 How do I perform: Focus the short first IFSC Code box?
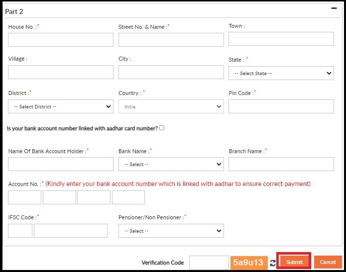click(20, 231)
